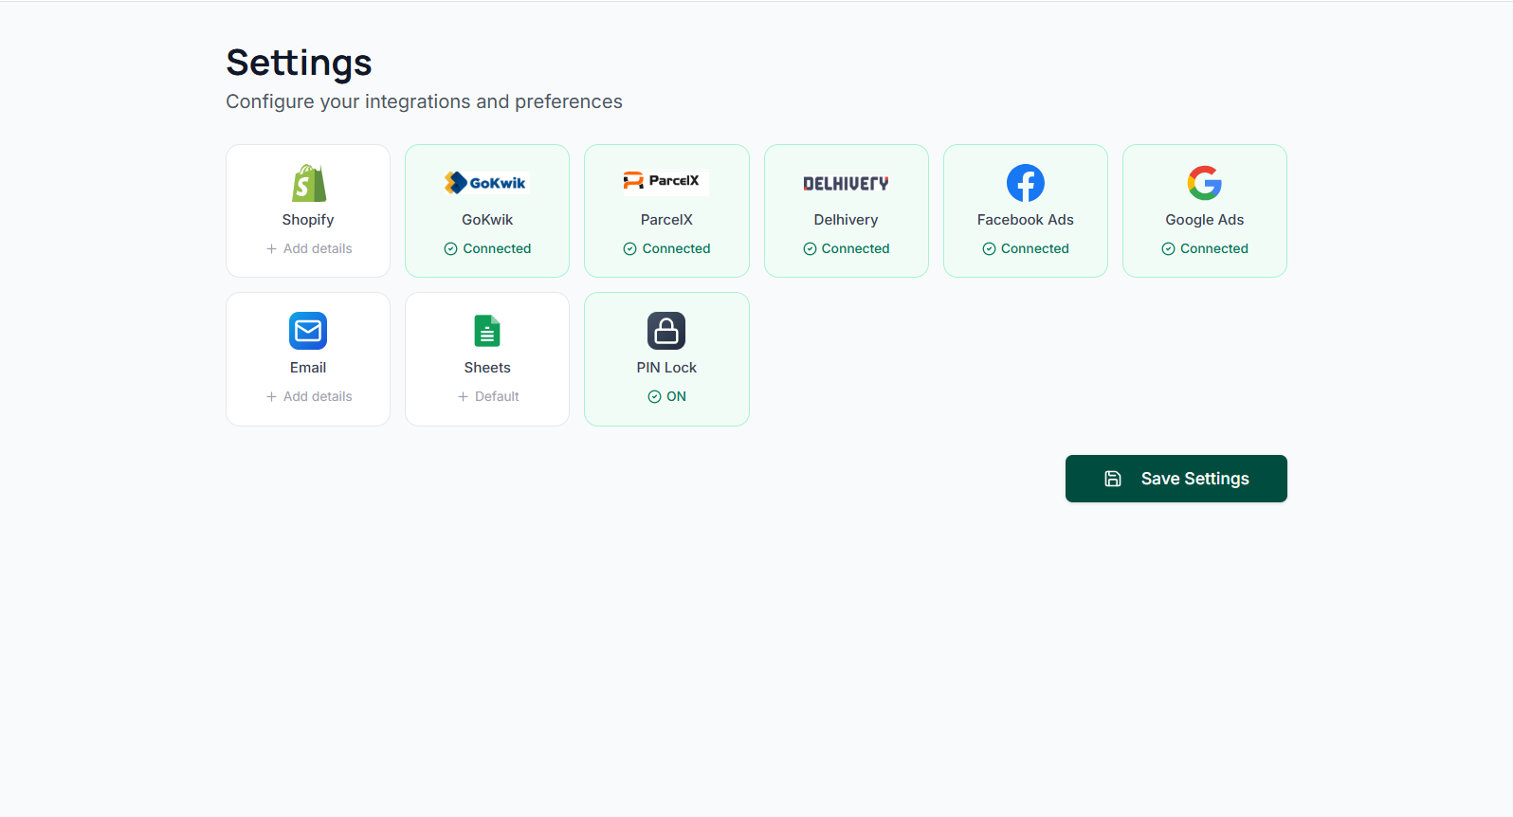Click the PIN Lock card title
Viewport: 1513px width, 817px height.
coord(666,368)
